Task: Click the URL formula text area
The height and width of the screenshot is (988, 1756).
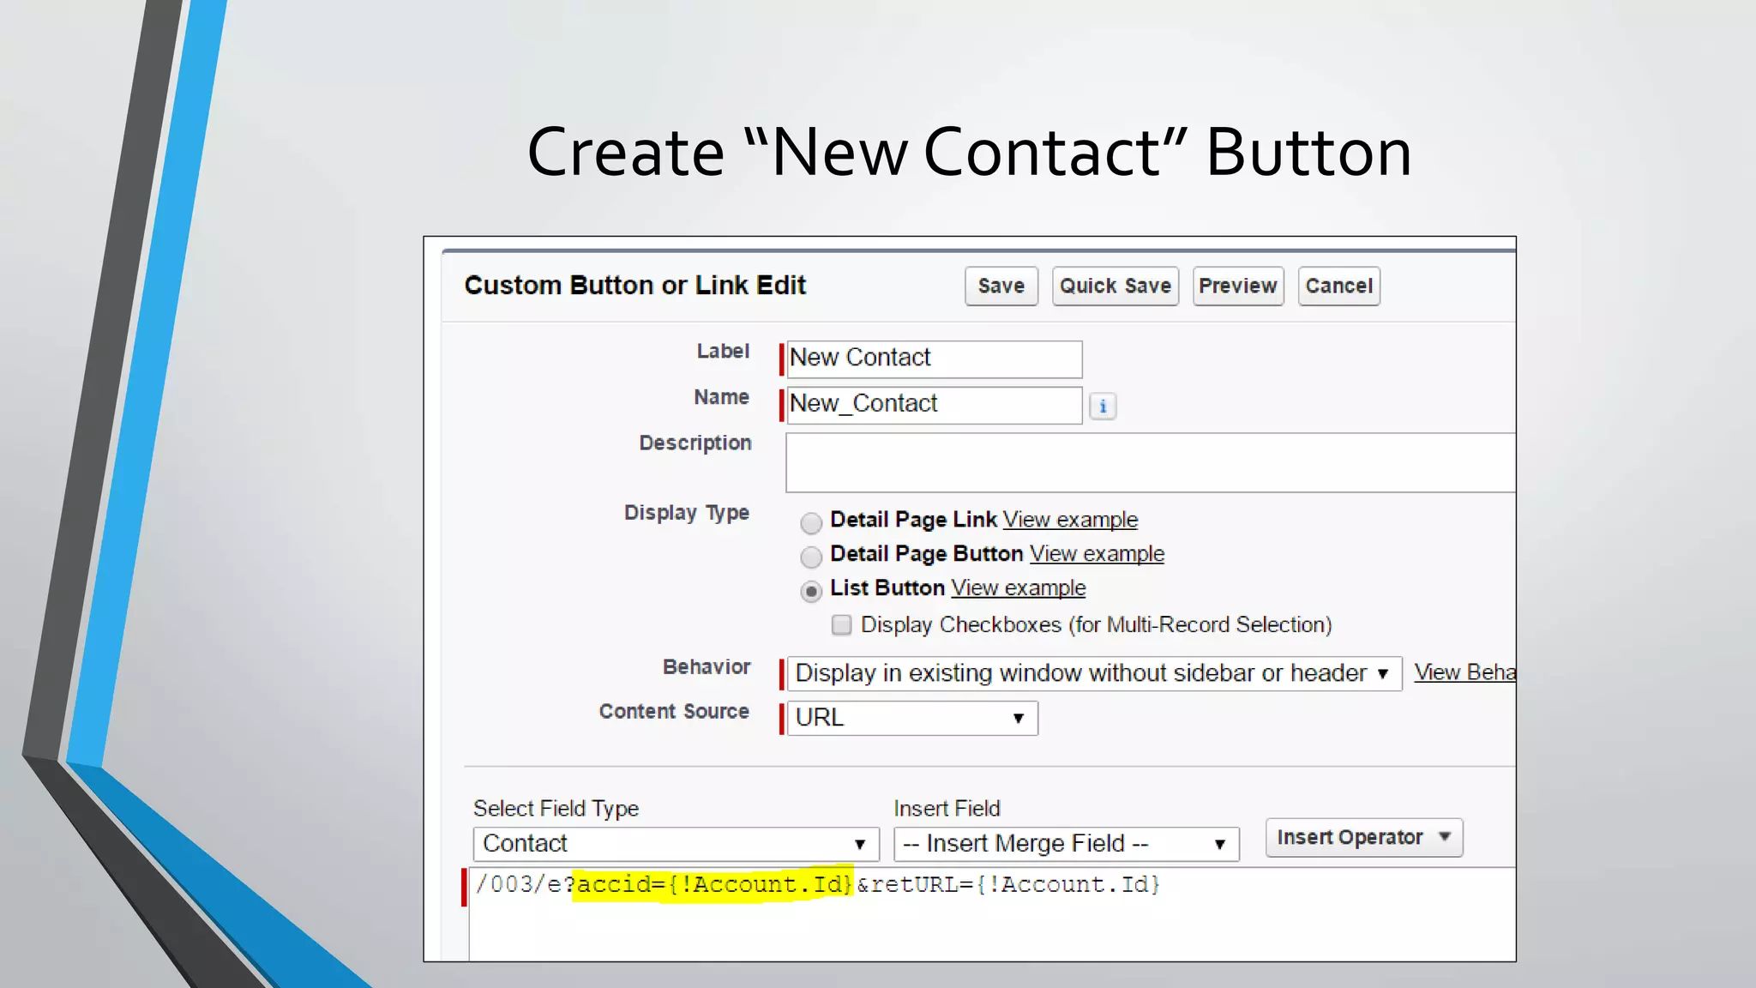Action: coord(992,914)
